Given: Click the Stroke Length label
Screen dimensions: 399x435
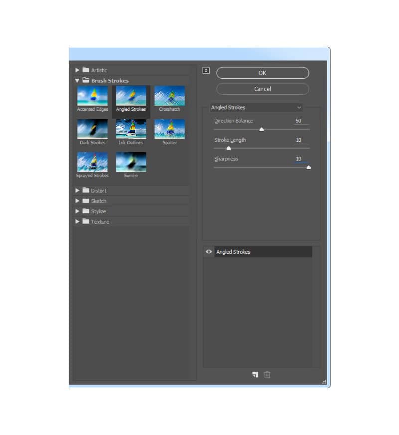Looking at the screenshot, I should pos(230,140).
